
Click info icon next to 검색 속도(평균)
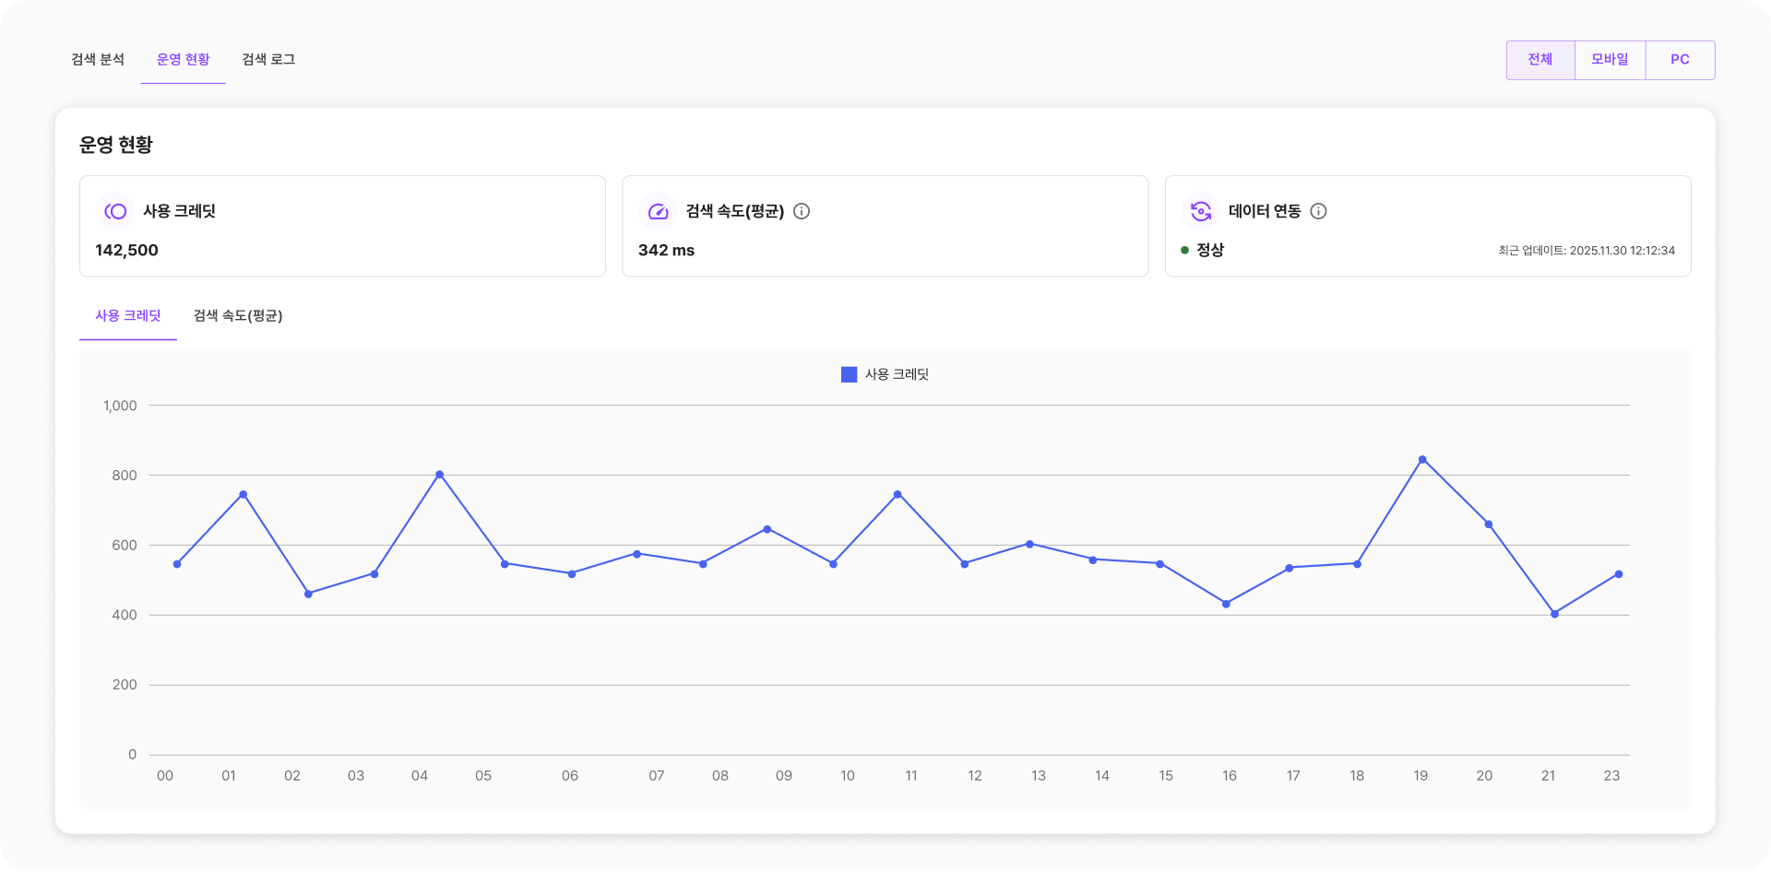click(x=802, y=211)
